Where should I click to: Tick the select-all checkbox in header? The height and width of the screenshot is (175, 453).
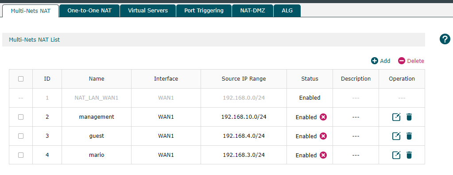tap(21, 79)
